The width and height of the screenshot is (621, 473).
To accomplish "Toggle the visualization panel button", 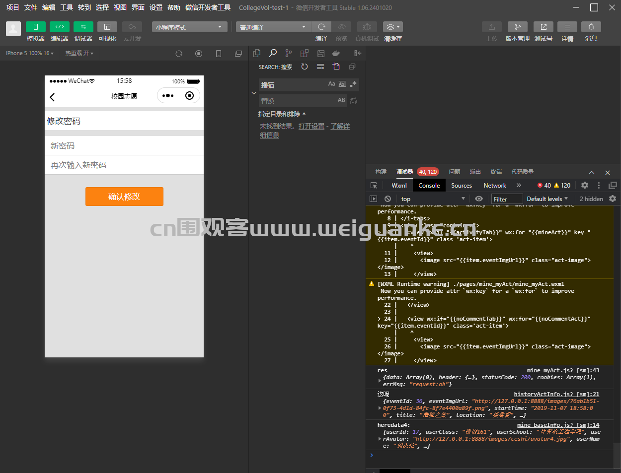I will click(x=107, y=27).
